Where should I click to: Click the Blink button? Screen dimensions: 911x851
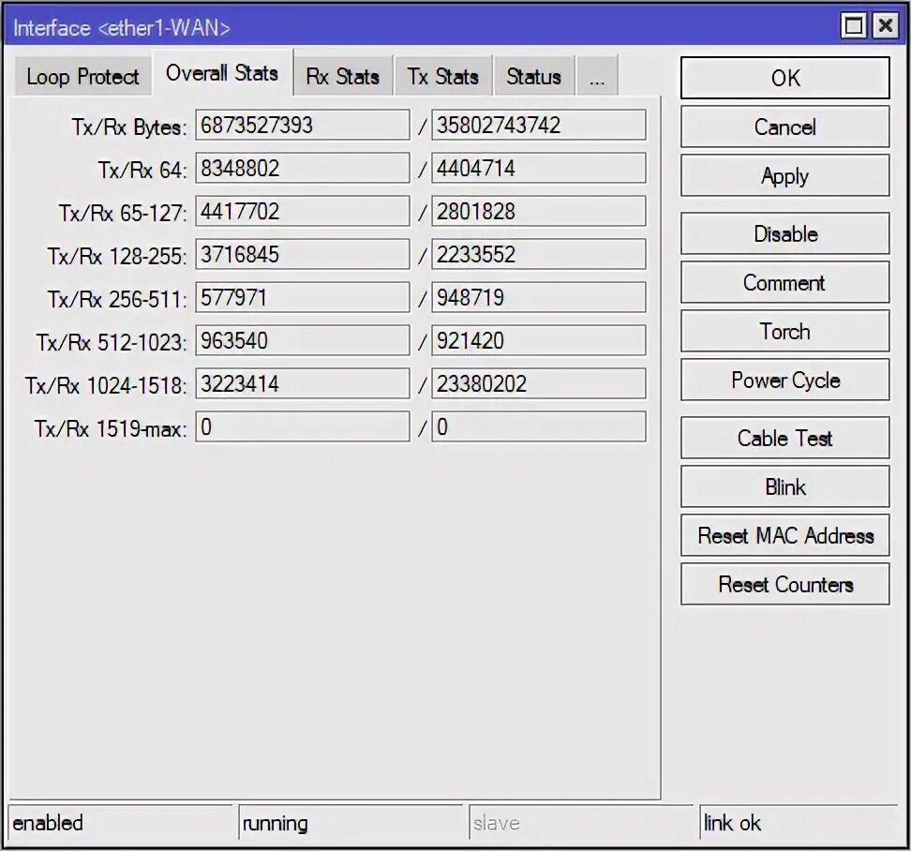pos(784,486)
